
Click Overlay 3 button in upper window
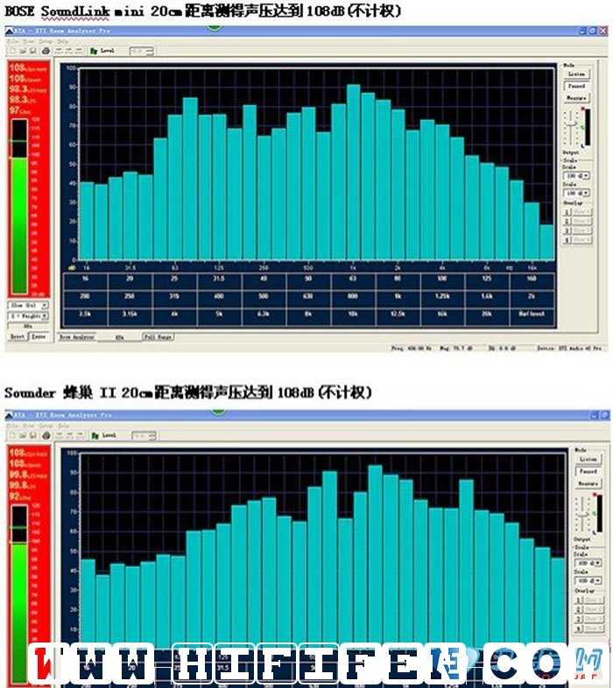click(x=567, y=230)
